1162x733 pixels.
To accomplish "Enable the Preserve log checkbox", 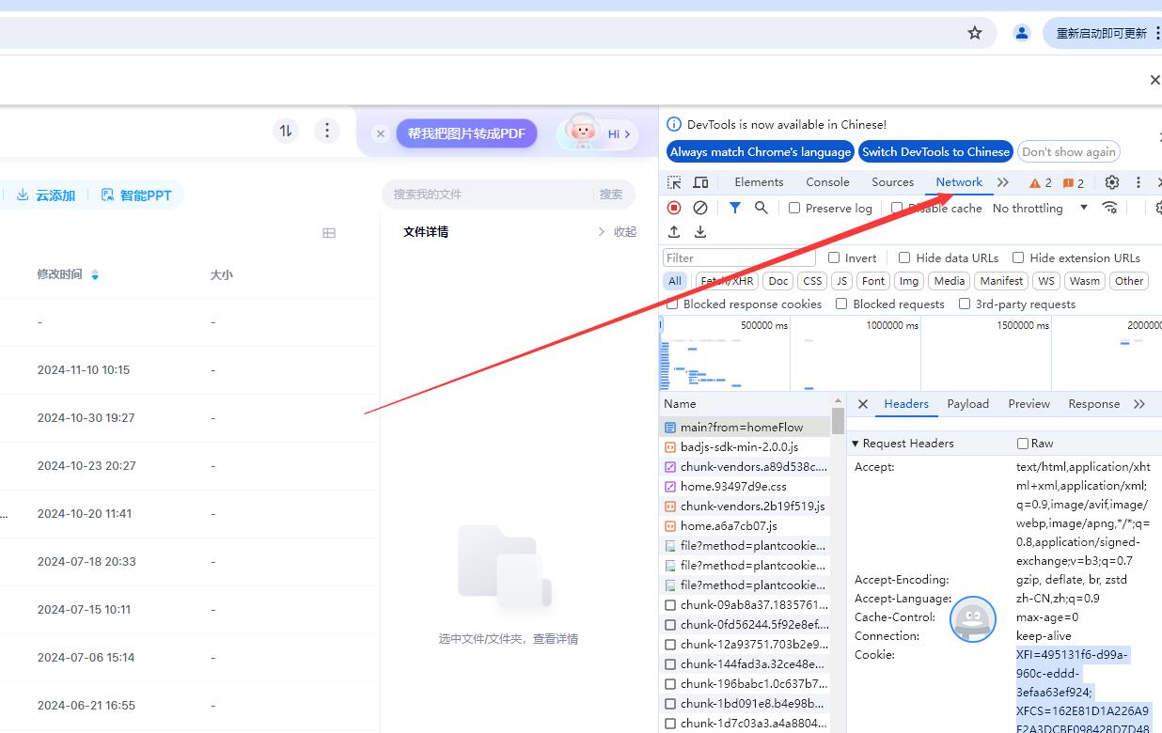I will pyautogui.click(x=793, y=208).
